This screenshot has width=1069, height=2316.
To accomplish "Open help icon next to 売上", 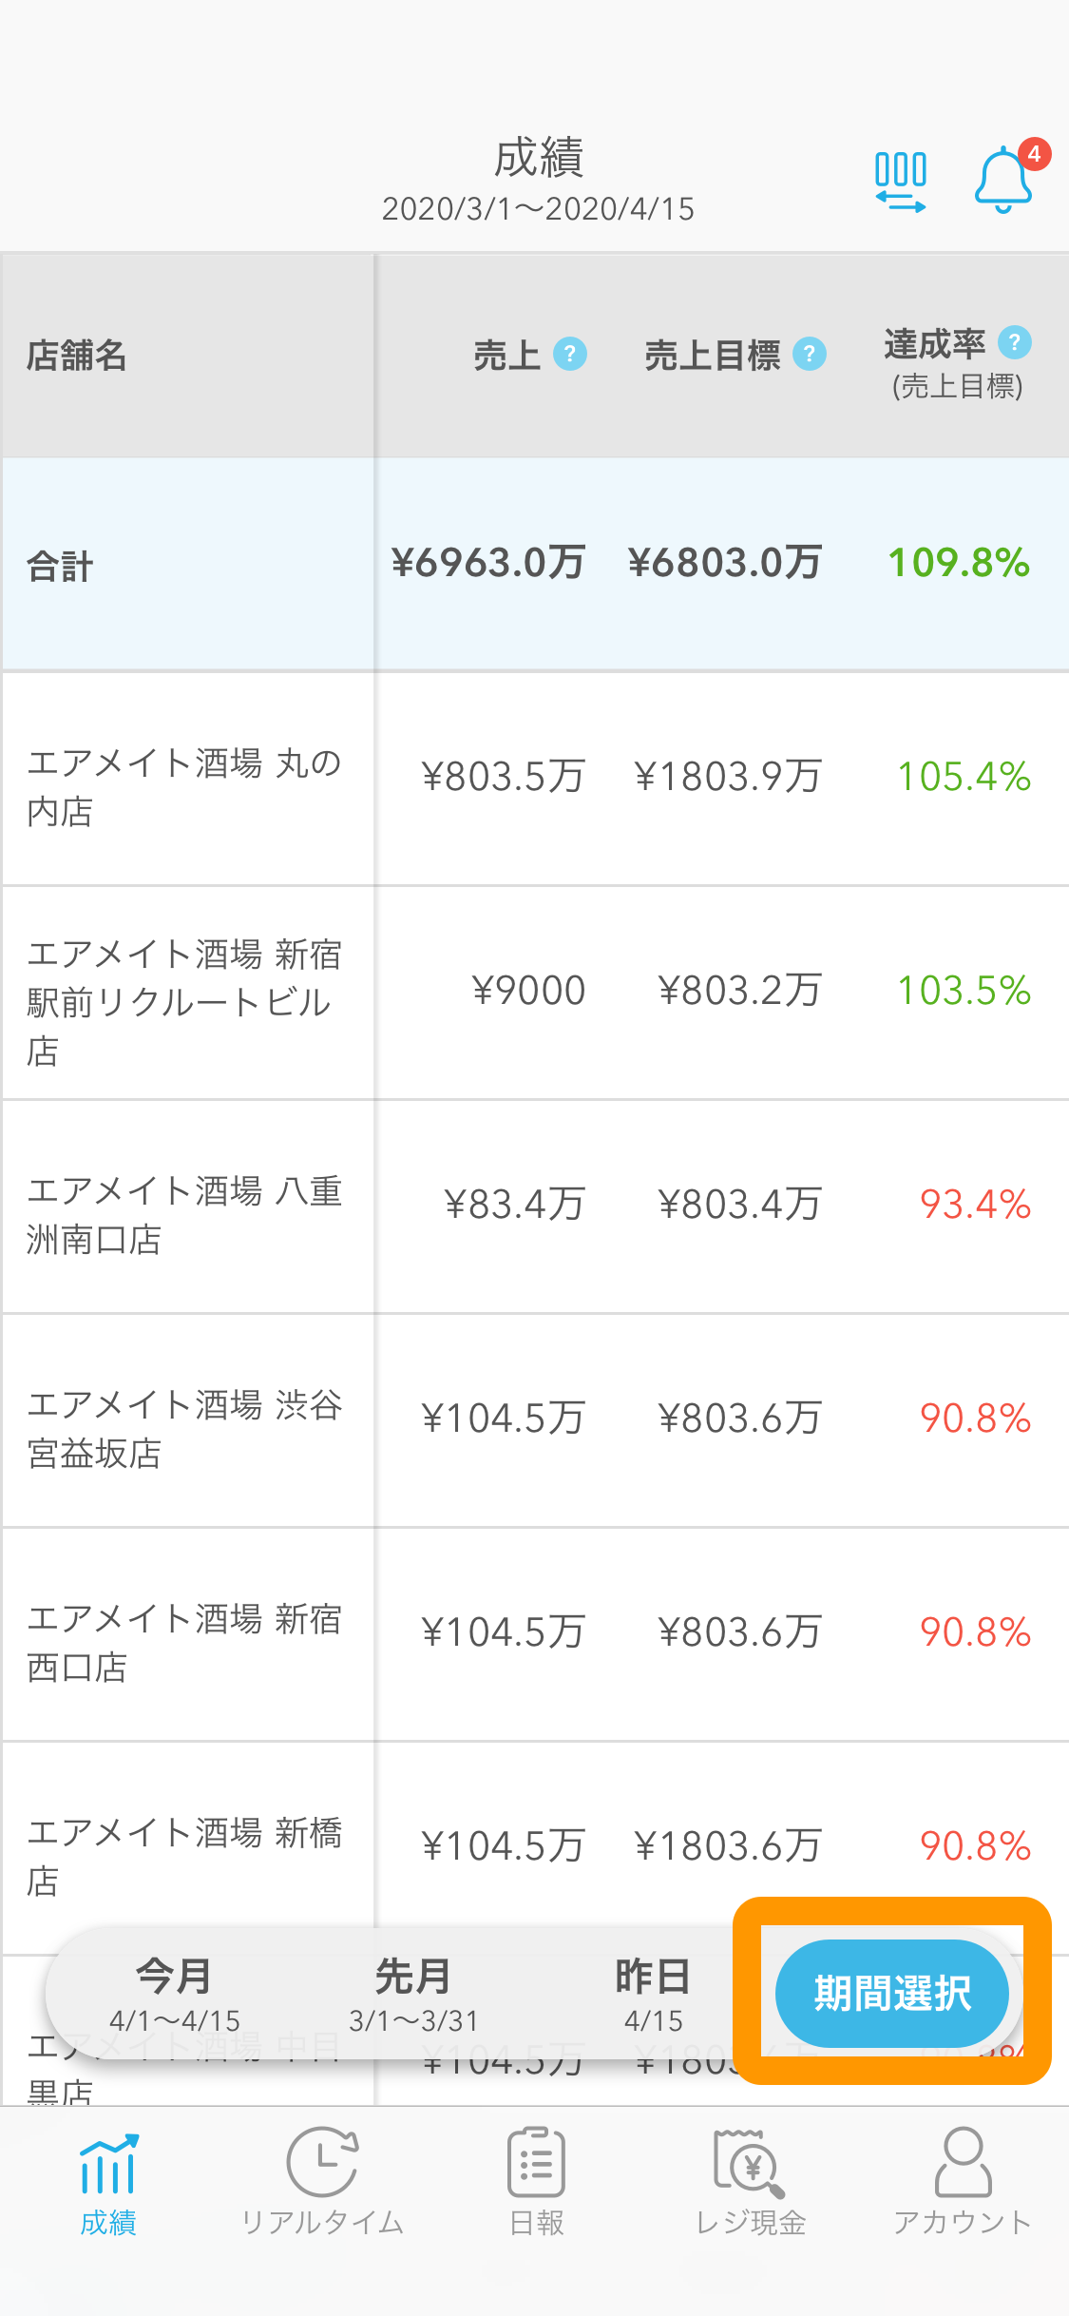I will tap(570, 355).
